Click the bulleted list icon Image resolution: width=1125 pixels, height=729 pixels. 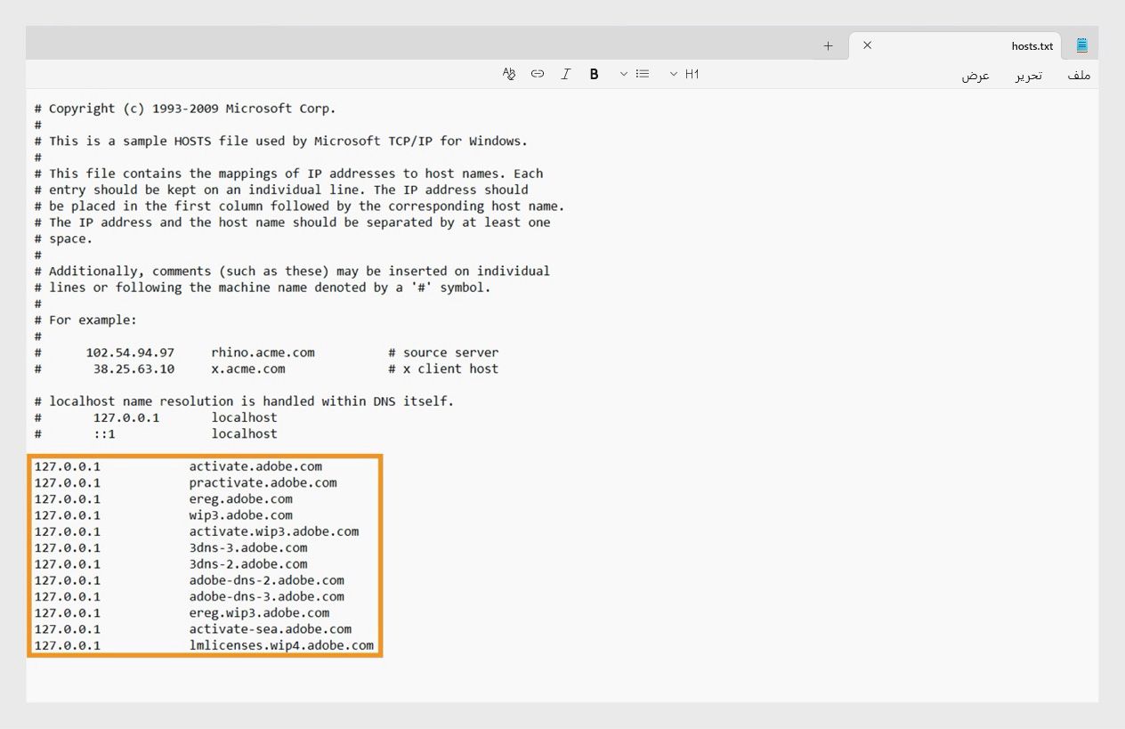(x=643, y=74)
